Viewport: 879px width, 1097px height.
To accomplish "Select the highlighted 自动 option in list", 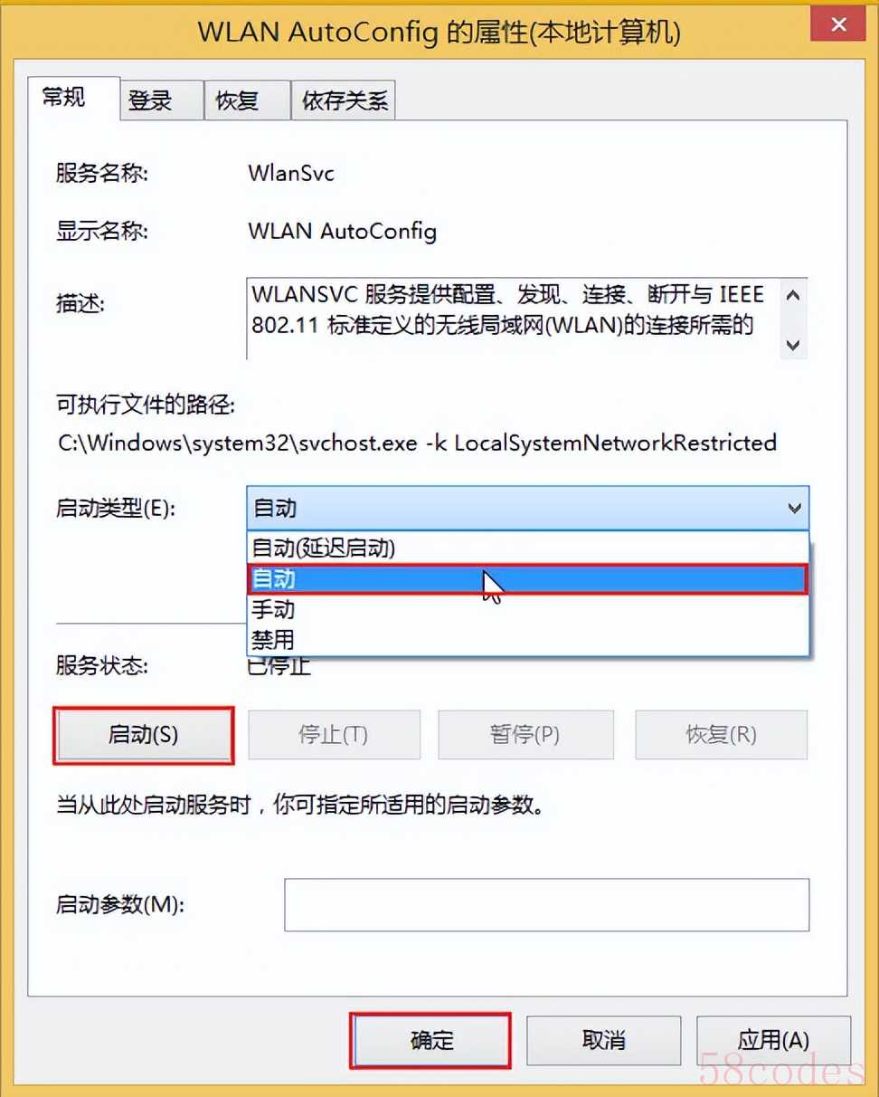I will point(528,579).
